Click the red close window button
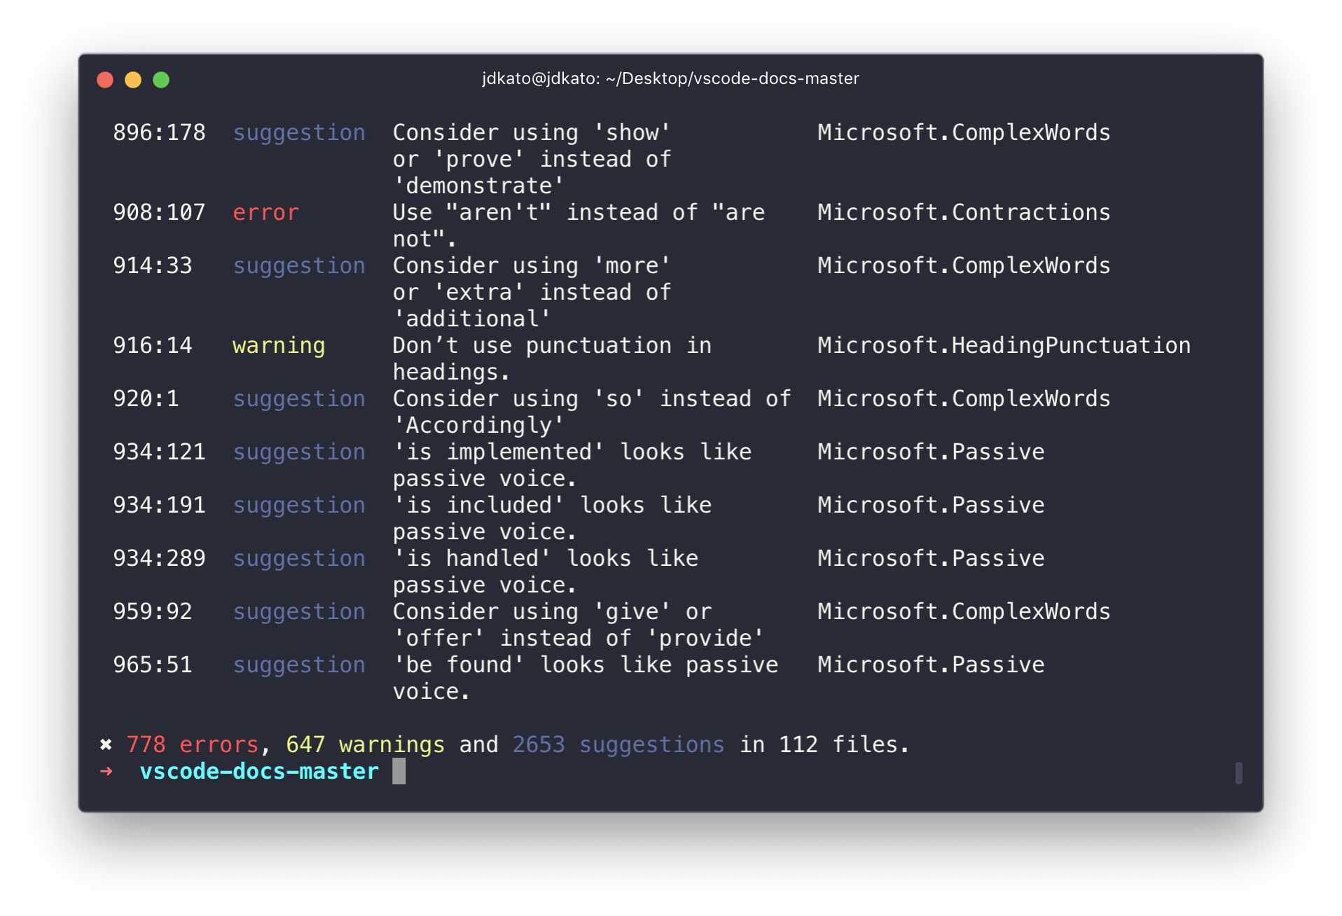This screenshot has height=916, width=1342. pos(105,80)
